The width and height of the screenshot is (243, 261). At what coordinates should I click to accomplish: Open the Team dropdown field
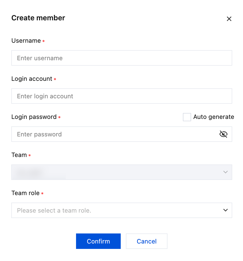[x=122, y=172]
